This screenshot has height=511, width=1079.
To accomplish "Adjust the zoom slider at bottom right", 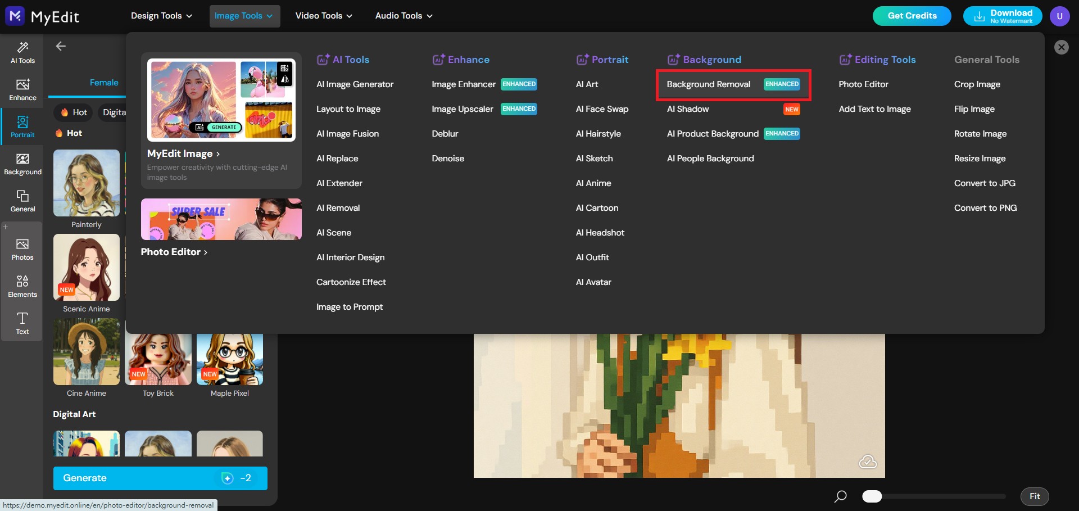I will coord(873,496).
